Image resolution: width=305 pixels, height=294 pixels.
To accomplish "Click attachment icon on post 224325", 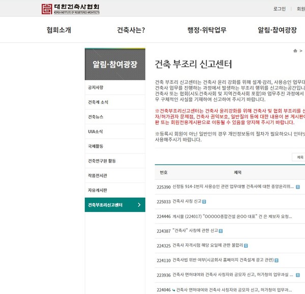I will 246,246.
